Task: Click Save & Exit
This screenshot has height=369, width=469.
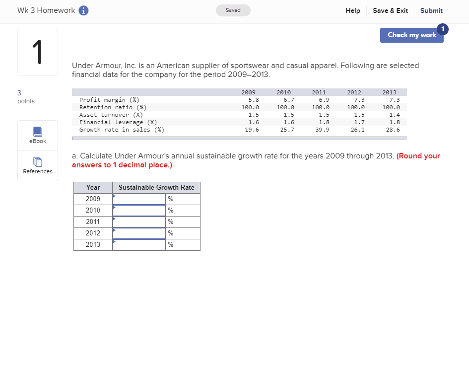Action: click(390, 10)
